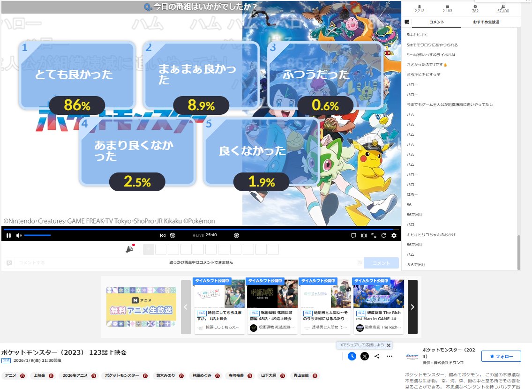Click comment 今までもゲーム主人公が組織壊滅に追いやってたし
This screenshot has width=532, height=389.
[x=450, y=105]
